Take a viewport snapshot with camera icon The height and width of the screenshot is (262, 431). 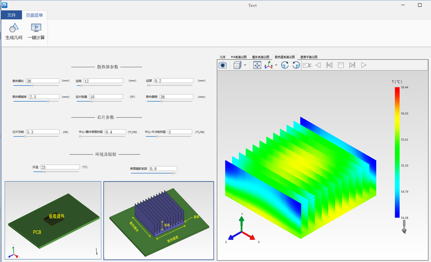(223, 65)
